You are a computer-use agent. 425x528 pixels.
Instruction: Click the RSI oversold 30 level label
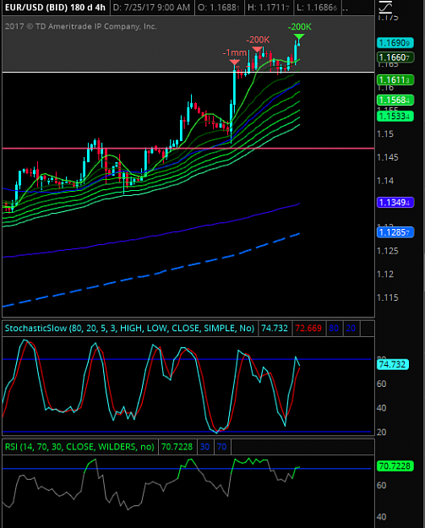[204, 447]
